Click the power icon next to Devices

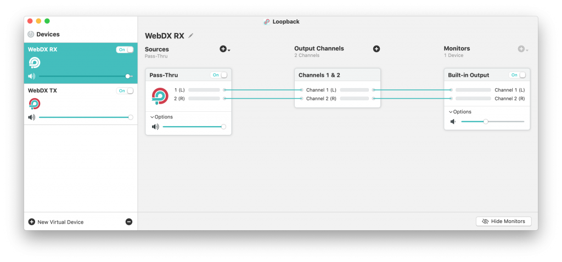click(31, 35)
